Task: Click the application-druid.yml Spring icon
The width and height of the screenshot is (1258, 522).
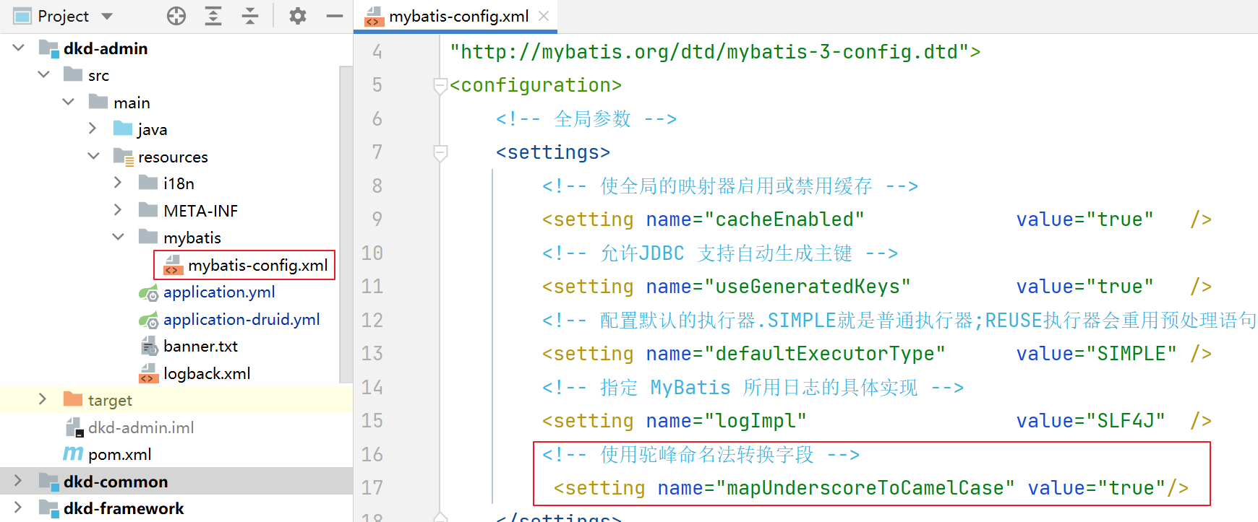Action: (148, 320)
